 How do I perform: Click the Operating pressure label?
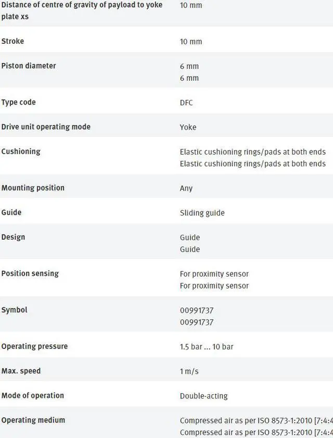[34, 346]
